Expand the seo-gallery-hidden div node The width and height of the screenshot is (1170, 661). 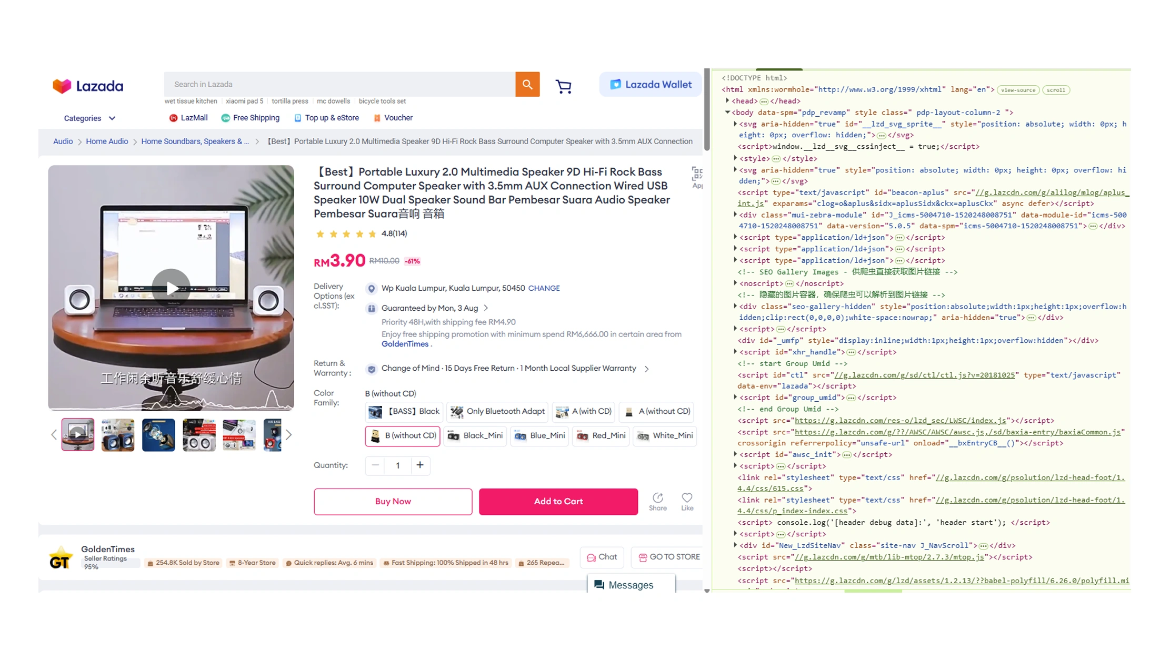point(735,306)
